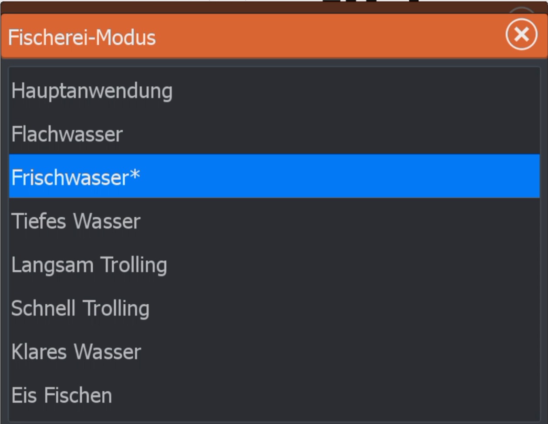This screenshot has width=548, height=424.
Task: Select Klares Wasser mode
Action: (76, 352)
